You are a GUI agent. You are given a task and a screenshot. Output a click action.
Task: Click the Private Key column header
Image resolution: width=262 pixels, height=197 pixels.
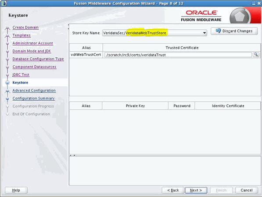pyautogui.click(x=135, y=106)
